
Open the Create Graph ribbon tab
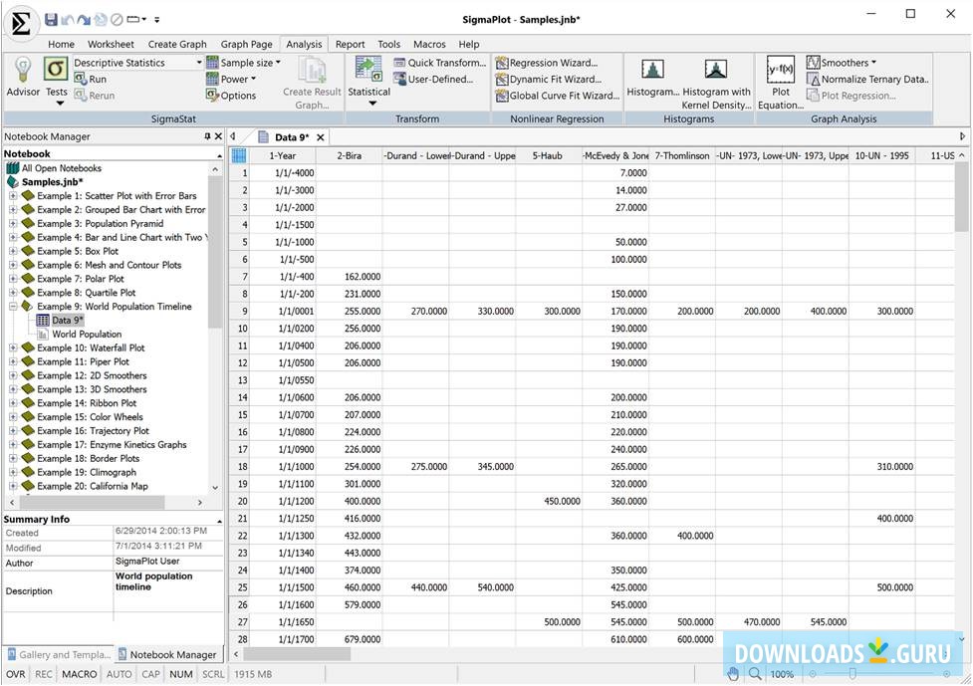click(x=177, y=44)
